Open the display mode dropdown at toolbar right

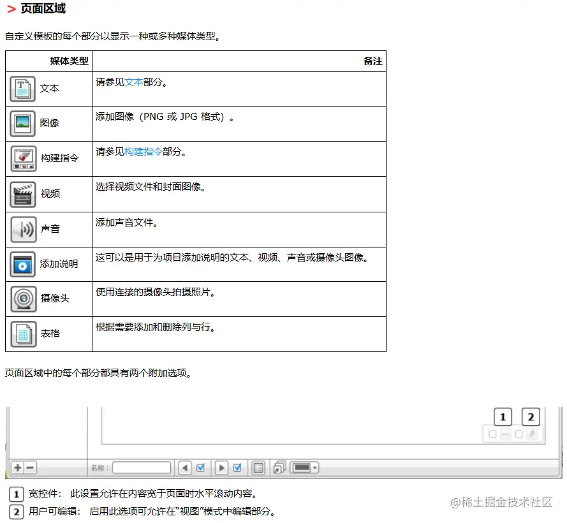(x=304, y=468)
